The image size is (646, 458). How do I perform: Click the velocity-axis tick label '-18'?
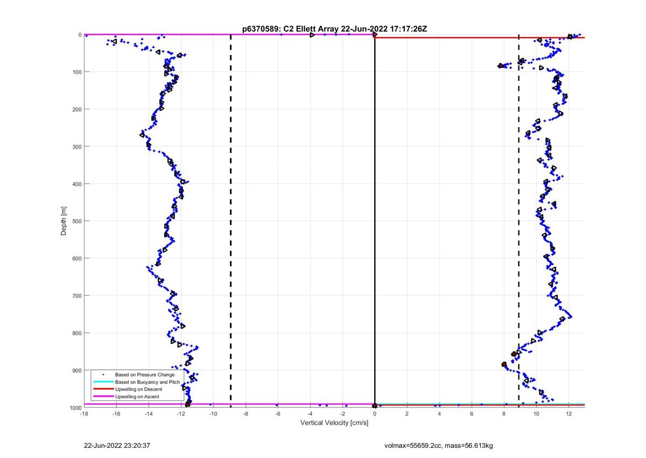(x=84, y=414)
